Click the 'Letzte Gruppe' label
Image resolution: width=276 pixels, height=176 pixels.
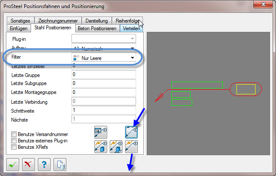coord(26,75)
